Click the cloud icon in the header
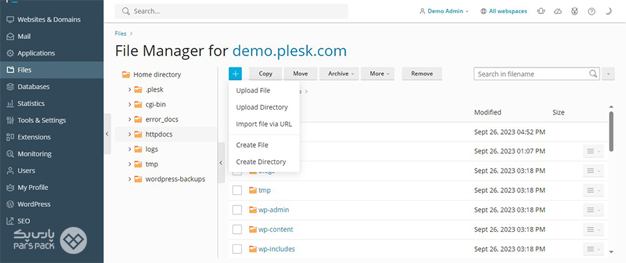The image size is (626, 263). [558, 12]
